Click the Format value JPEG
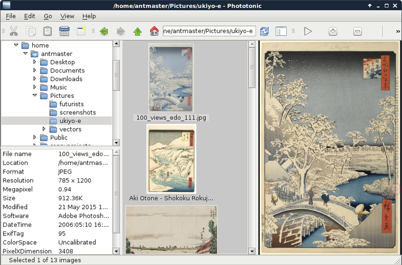 click(x=65, y=172)
